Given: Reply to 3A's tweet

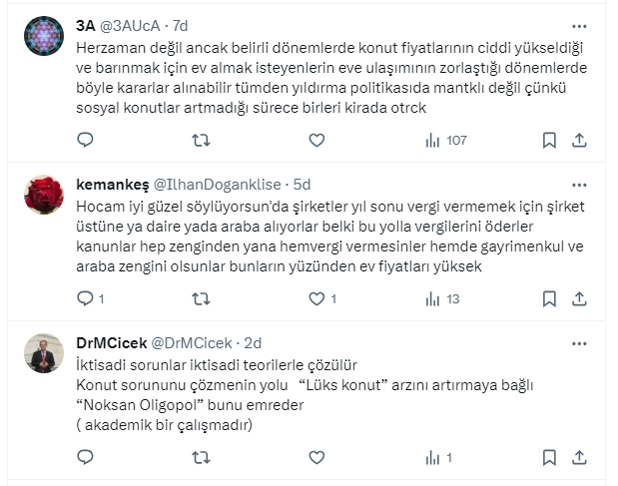Looking at the screenshot, I should tap(85, 141).
